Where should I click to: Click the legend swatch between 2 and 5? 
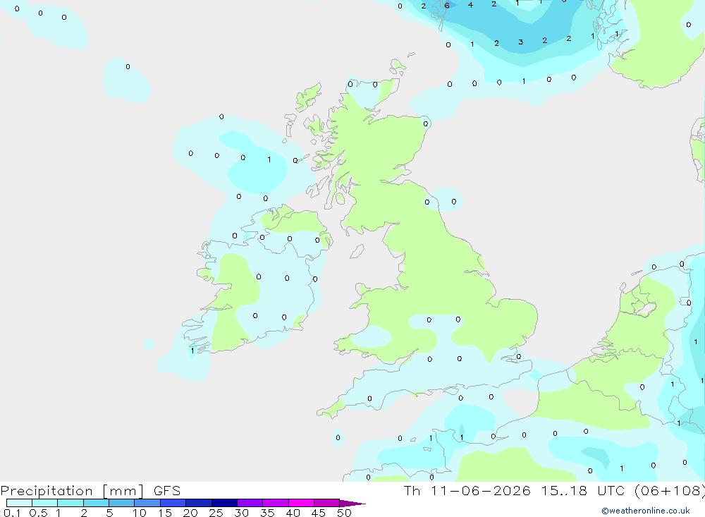point(96,503)
